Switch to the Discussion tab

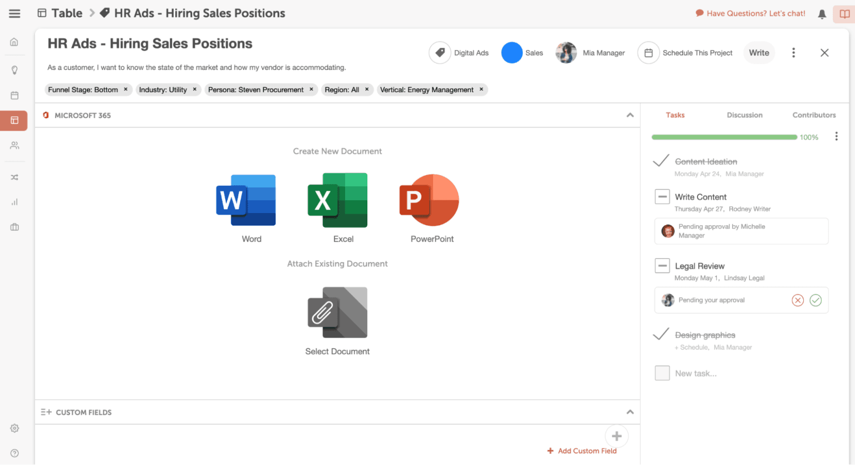[x=744, y=115]
